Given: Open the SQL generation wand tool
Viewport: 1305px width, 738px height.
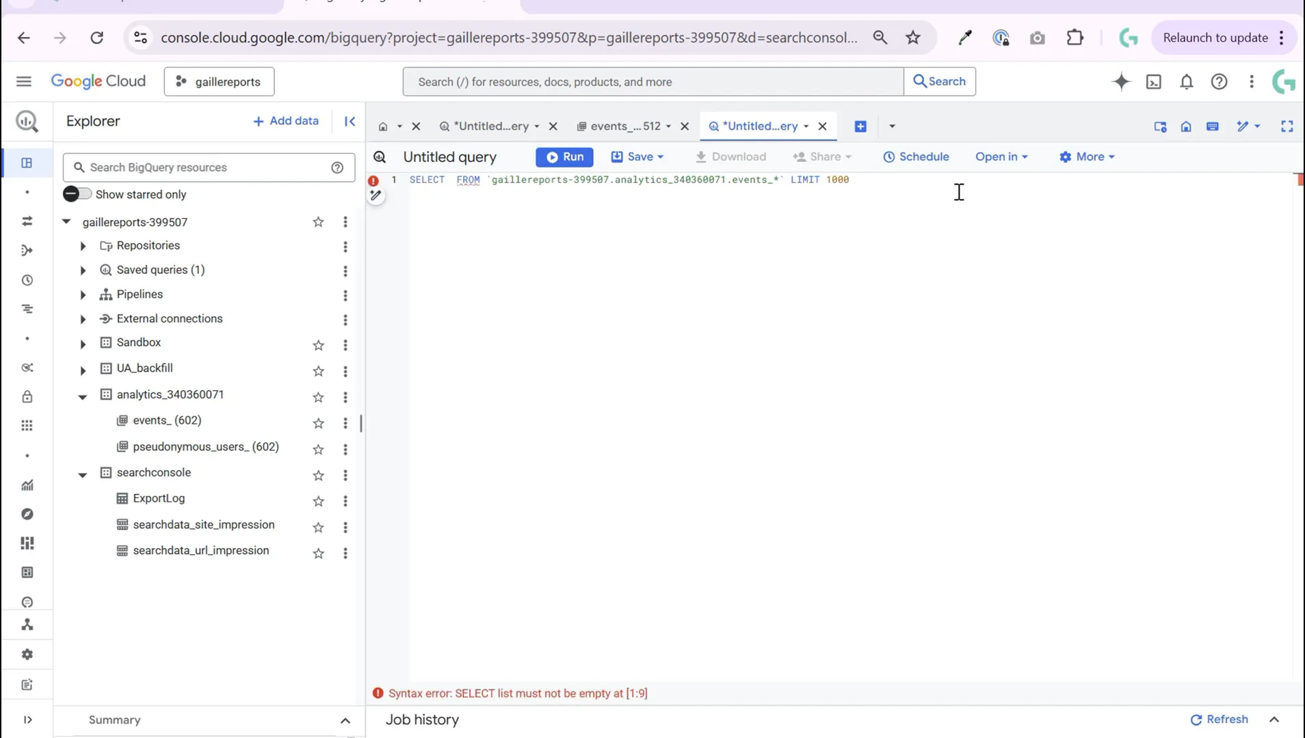Looking at the screenshot, I should pos(375,195).
